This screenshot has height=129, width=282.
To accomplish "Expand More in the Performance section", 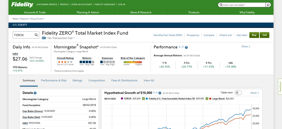I will [246, 46].
